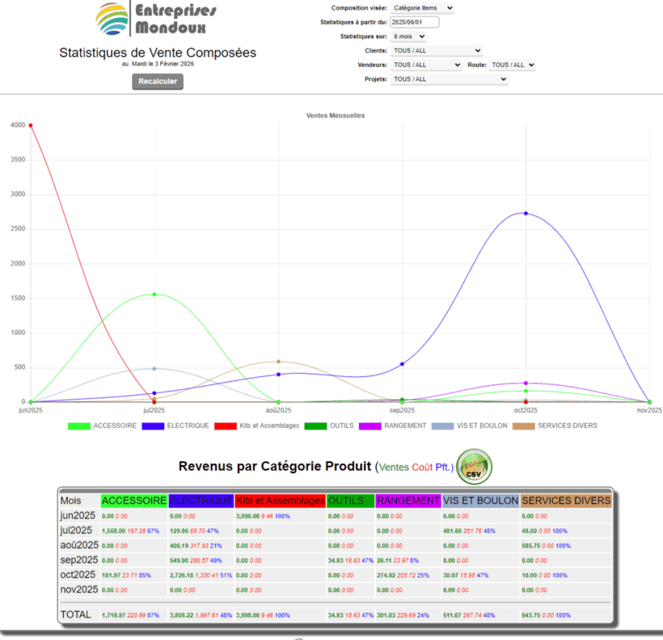
Task: Toggle RANGEMENT series in chart legend
Action: [x=392, y=426]
